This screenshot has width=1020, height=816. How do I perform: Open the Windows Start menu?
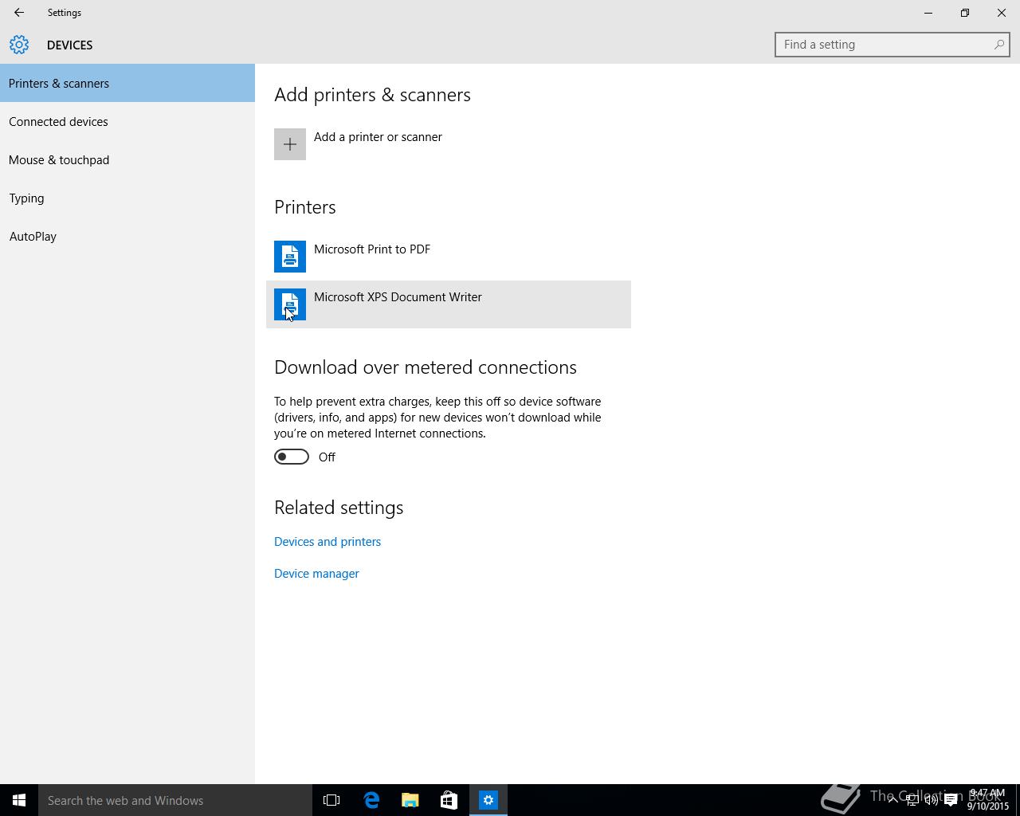click(x=19, y=800)
